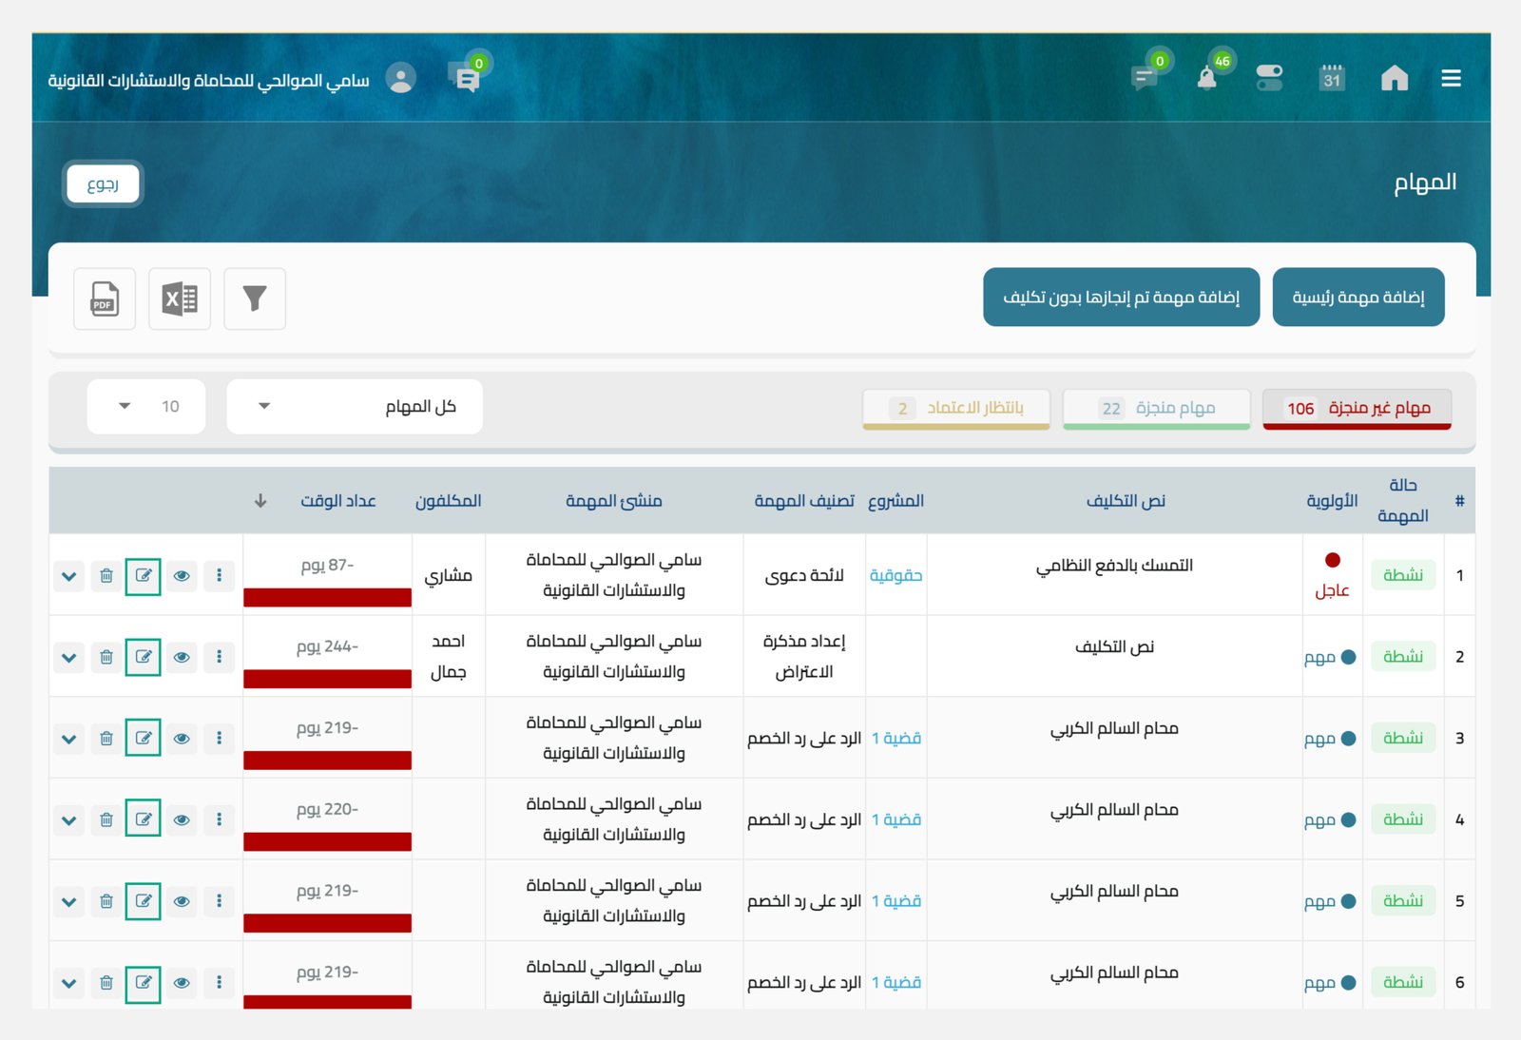1521x1040 pixels.
Task: Open the calendar icon in header
Action: 1332,78
